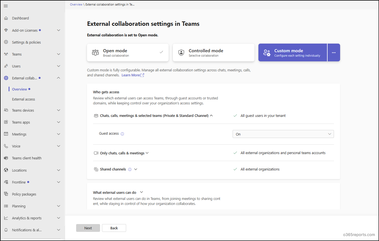Click the Planning list icon
Viewport: 379px width, 241px height.
pyautogui.click(x=6, y=206)
